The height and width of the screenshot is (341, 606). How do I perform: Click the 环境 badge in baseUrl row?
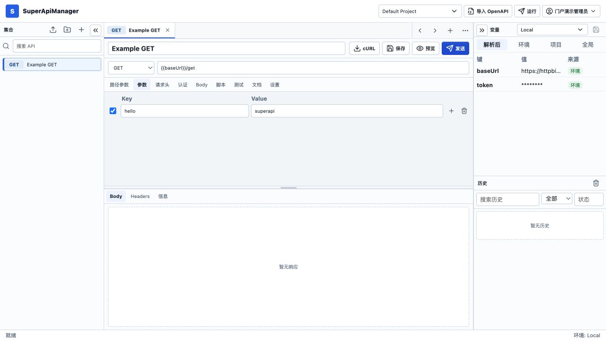575,71
